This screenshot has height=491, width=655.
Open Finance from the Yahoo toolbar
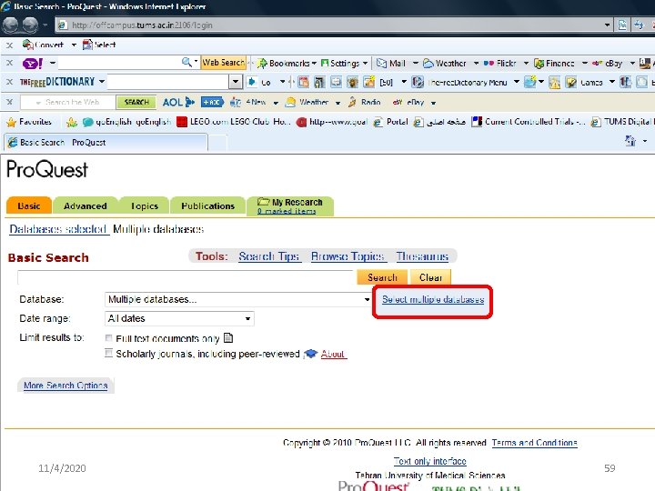pyautogui.click(x=554, y=64)
